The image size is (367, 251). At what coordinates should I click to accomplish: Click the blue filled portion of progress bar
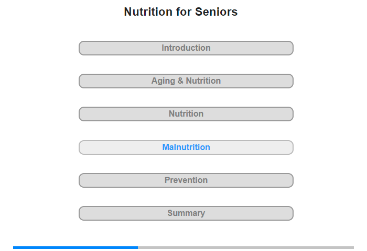(x=75, y=247)
